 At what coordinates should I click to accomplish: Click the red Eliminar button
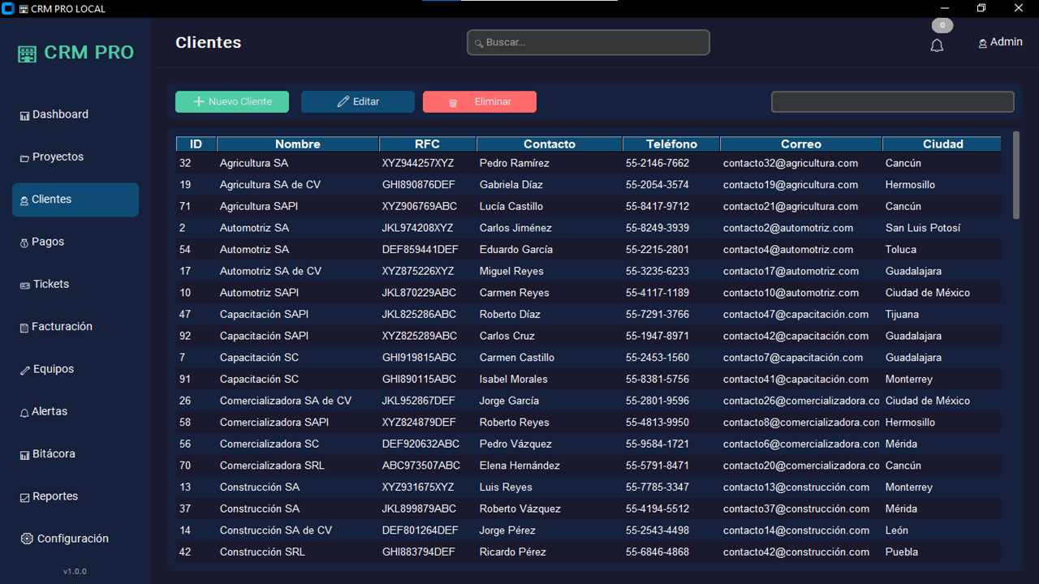pos(479,101)
